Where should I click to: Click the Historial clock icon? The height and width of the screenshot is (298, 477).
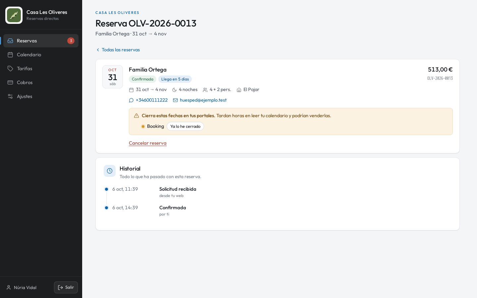pyautogui.click(x=110, y=171)
